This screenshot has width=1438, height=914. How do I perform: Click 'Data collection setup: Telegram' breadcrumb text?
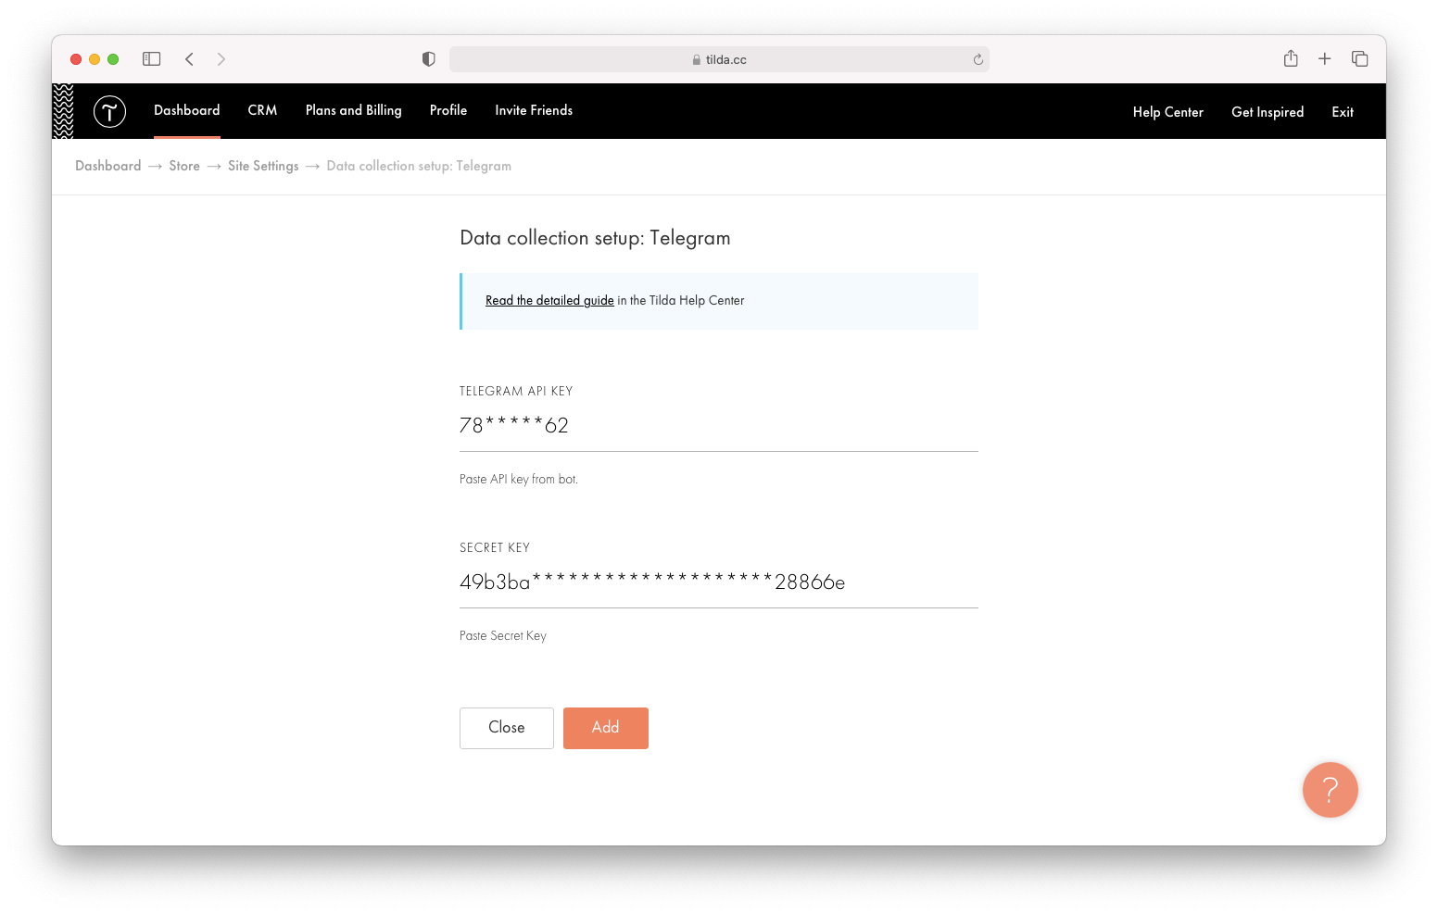[419, 166]
